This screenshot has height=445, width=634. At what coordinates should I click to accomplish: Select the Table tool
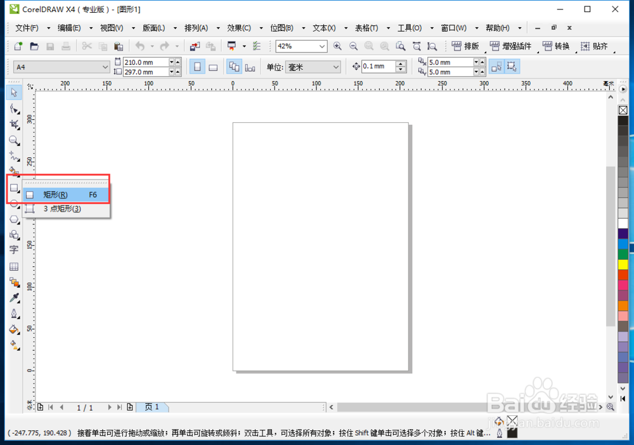(x=14, y=266)
